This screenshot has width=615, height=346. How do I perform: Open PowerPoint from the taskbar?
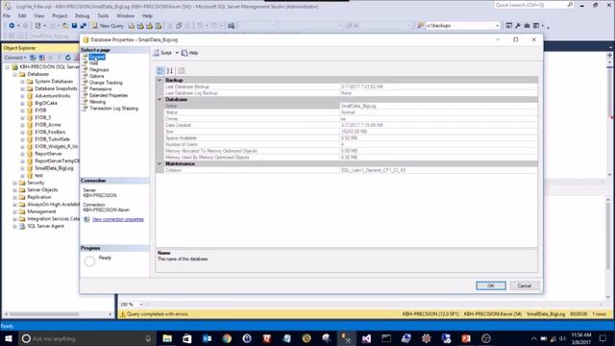coord(466,338)
